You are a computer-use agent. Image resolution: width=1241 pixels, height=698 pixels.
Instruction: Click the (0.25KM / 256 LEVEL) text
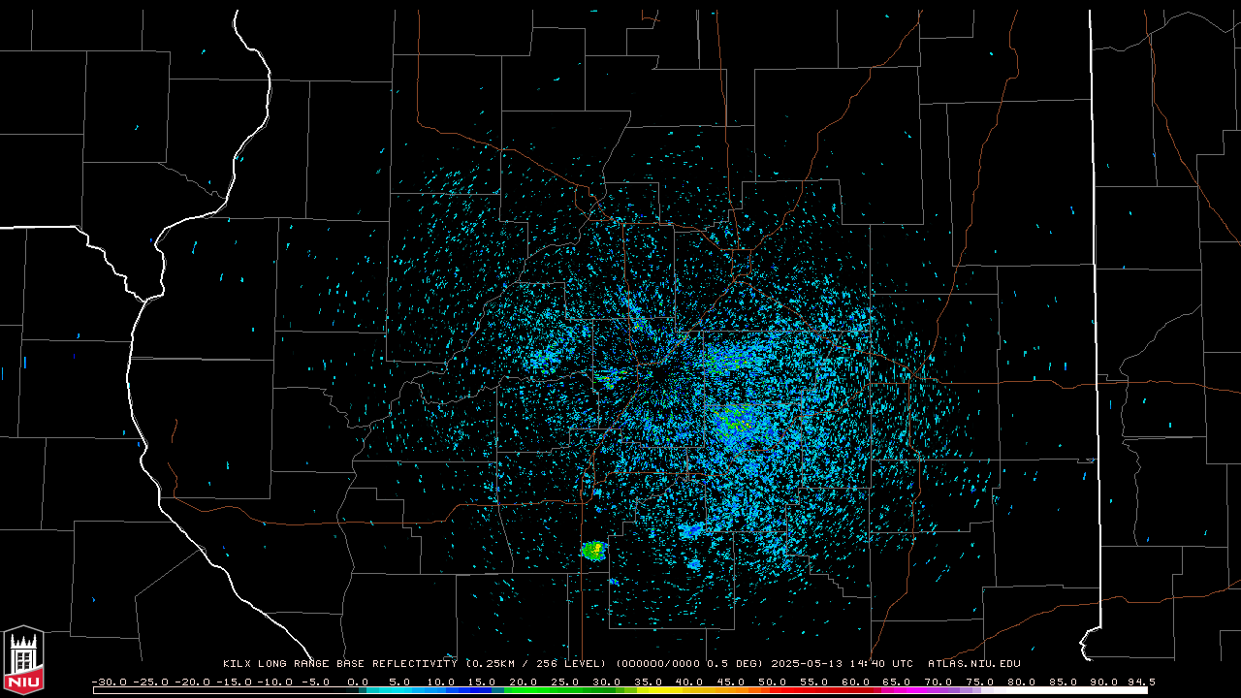click(536, 664)
